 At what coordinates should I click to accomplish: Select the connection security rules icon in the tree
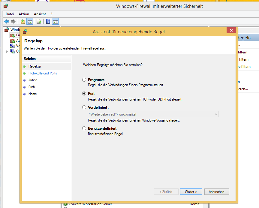click(12, 46)
